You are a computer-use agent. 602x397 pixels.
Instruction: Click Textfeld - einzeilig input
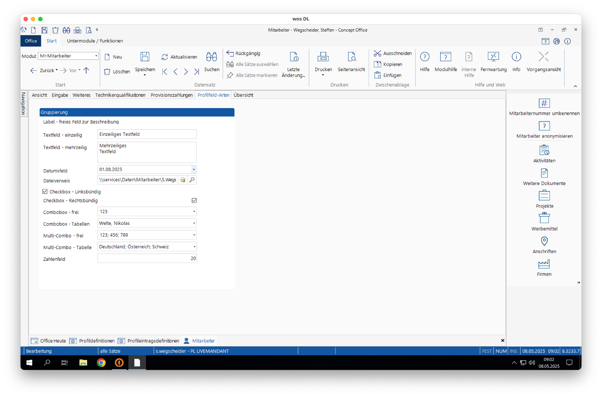click(x=147, y=134)
